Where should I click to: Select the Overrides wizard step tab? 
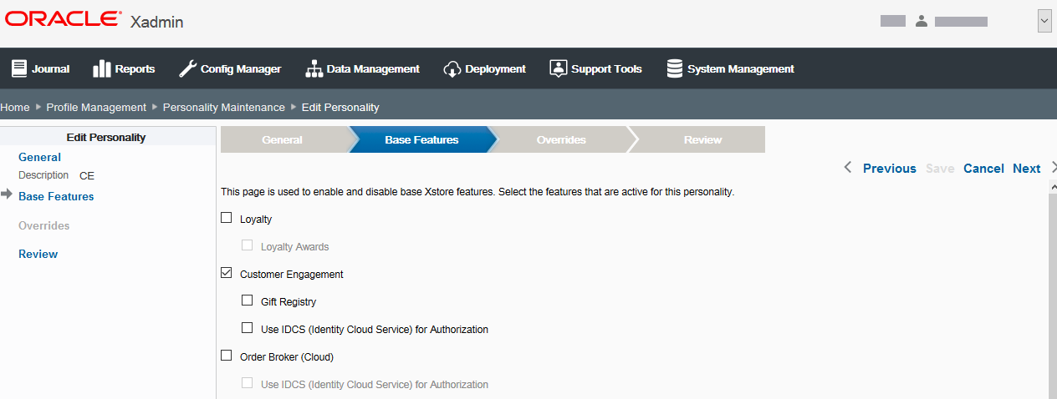pyautogui.click(x=561, y=139)
